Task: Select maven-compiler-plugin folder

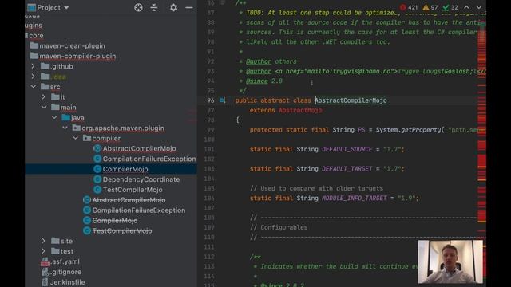Action: (x=77, y=57)
